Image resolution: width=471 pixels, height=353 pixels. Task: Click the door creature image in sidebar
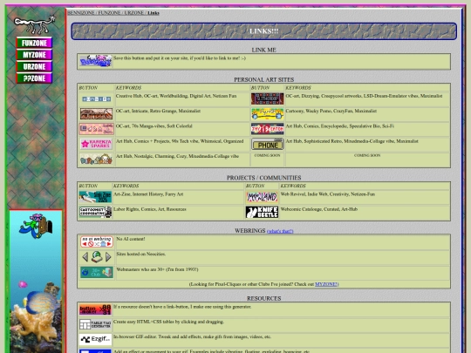point(36,226)
